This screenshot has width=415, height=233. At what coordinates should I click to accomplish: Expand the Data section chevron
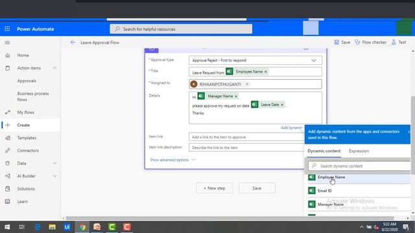pos(54,163)
